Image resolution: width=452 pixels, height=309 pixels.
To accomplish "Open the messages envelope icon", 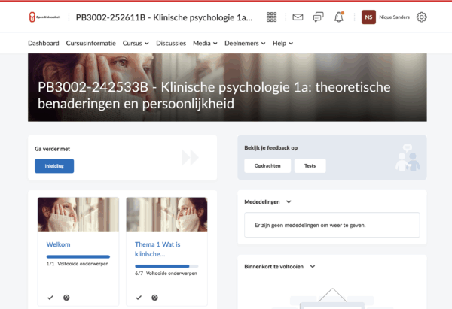I will coord(298,17).
